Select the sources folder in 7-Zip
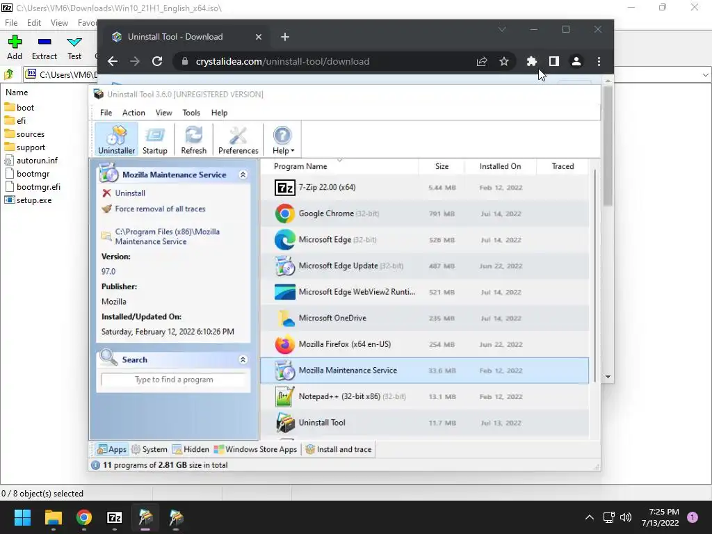 point(31,134)
